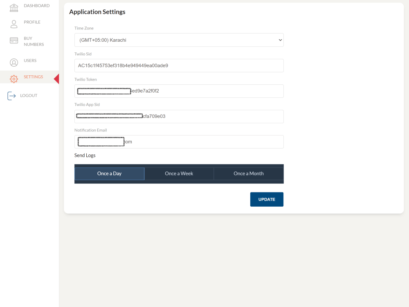Click the Settings gear icon
The width and height of the screenshot is (409, 307).
pyautogui.click(x=13, y=79)
